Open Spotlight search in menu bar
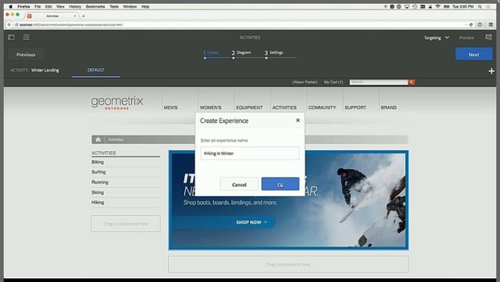500x282 pixels. (480, 6)
